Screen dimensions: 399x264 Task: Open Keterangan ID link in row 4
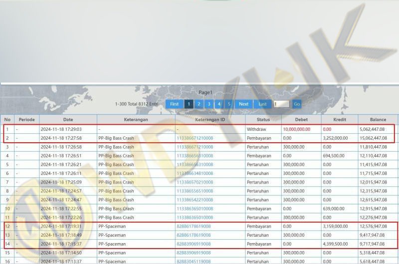tap(195, 156)
